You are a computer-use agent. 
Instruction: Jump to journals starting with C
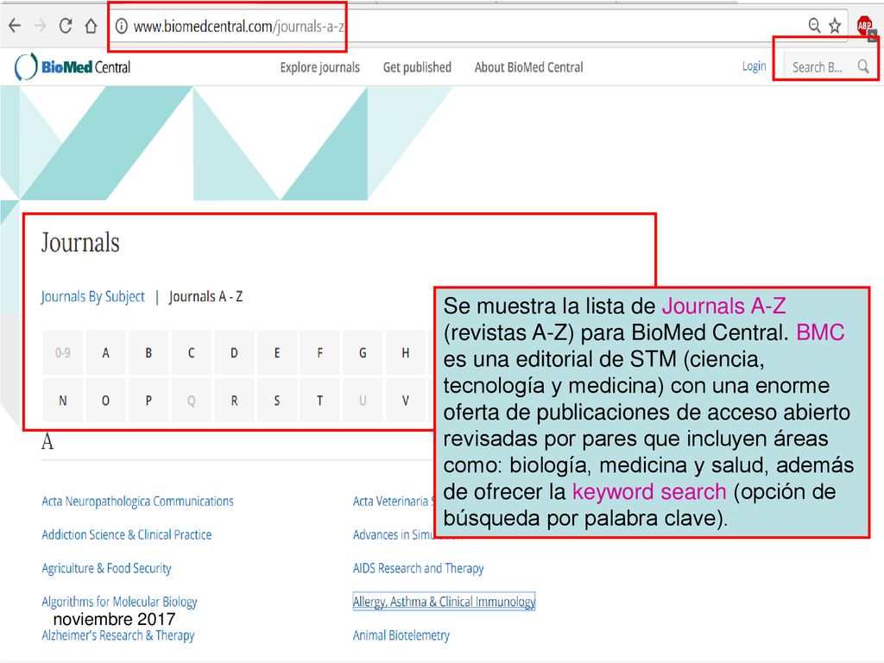(191, 353)
